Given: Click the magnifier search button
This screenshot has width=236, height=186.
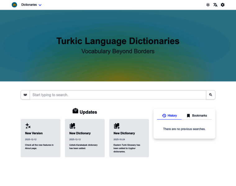Looking at the screenshot, I should [x=211, y=95].
